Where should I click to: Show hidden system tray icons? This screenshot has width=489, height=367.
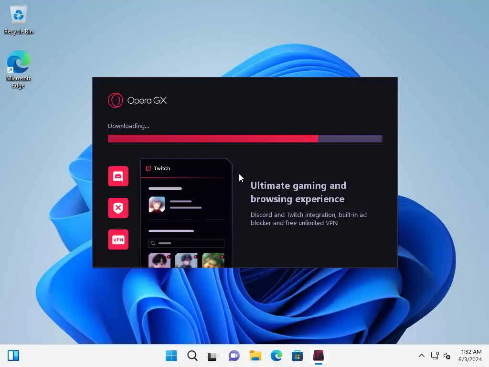(x=421, y=356)
